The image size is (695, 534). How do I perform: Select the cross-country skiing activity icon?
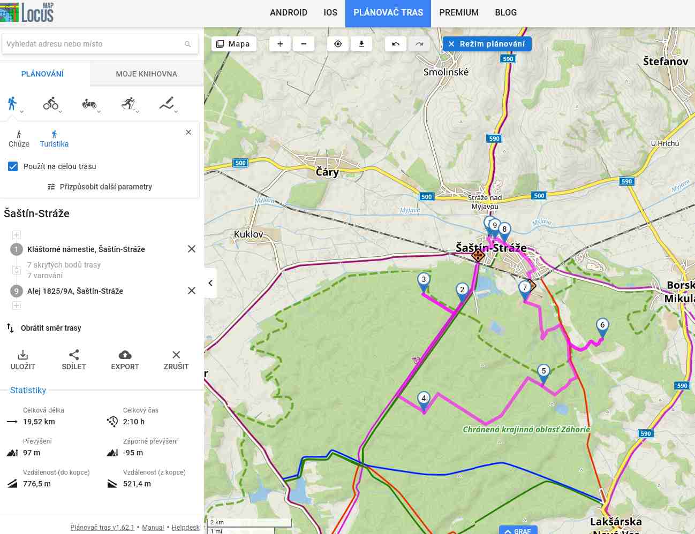[128, 103]
